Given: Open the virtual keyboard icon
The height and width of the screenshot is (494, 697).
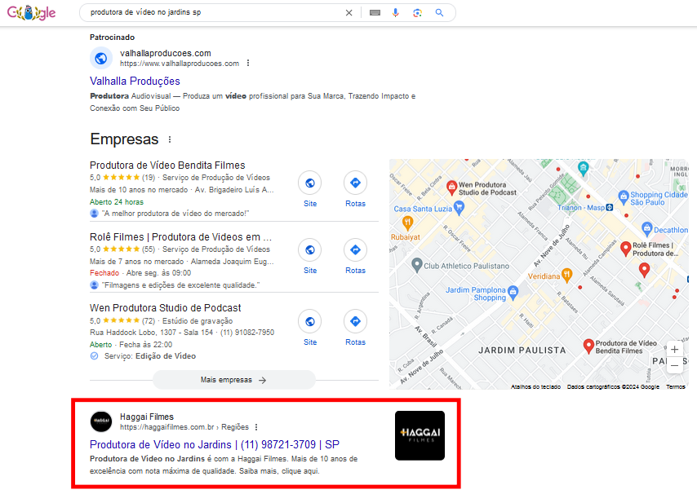Looking at the screenshot, I should click(x=375, y=13).
